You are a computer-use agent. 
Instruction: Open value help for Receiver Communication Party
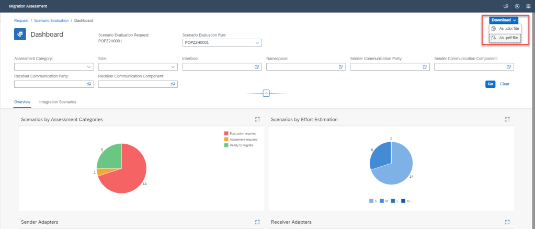pos(89,84)
